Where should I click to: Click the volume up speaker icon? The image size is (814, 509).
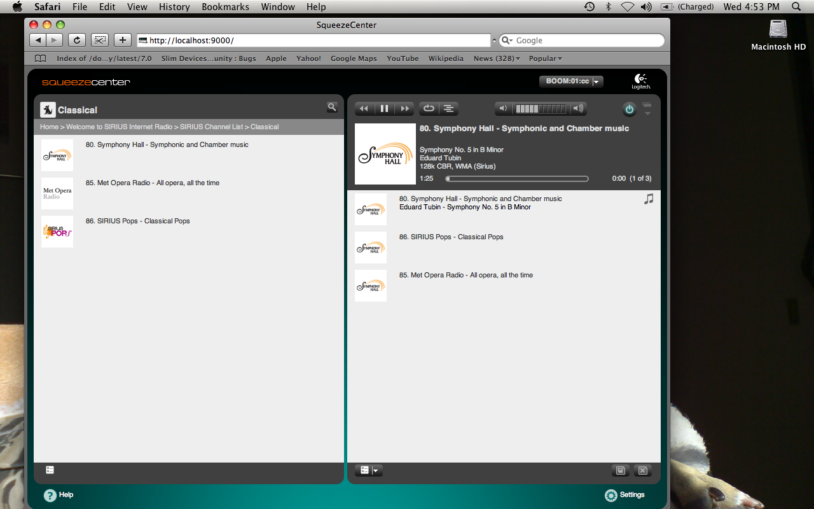pos(577,109)
